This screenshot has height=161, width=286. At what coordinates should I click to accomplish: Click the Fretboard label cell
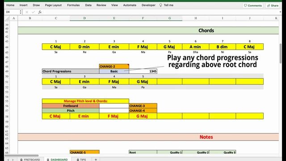[71, 106]
